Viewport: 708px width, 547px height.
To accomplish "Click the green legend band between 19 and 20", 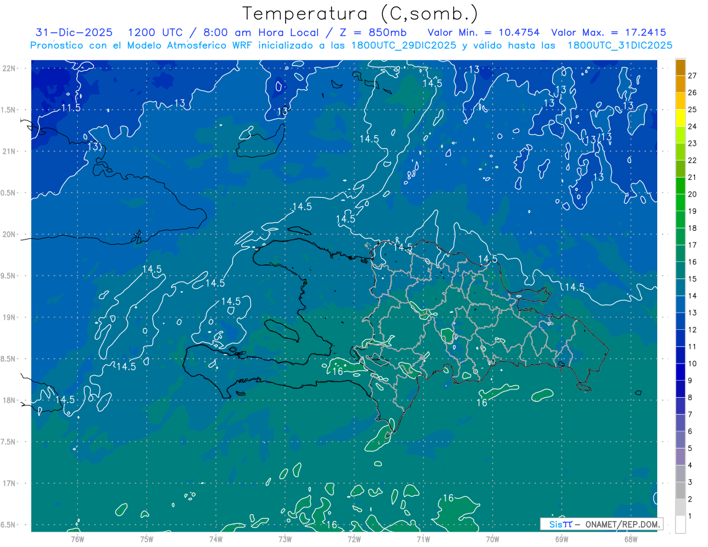I will (x=680, y=203).
